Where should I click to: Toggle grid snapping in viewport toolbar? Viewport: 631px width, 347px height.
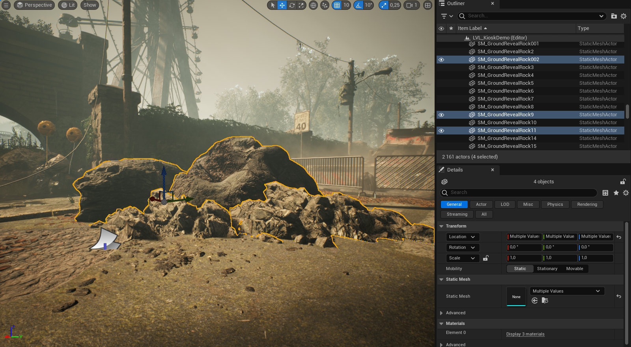pos(337,5)
